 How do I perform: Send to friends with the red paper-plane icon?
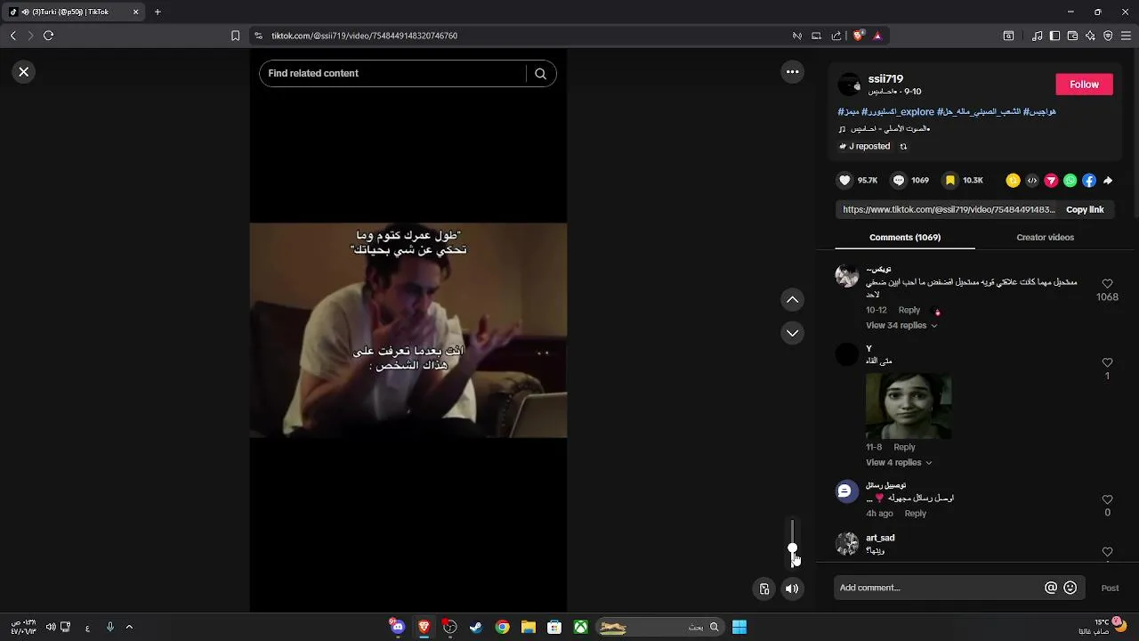(1051, 181)
